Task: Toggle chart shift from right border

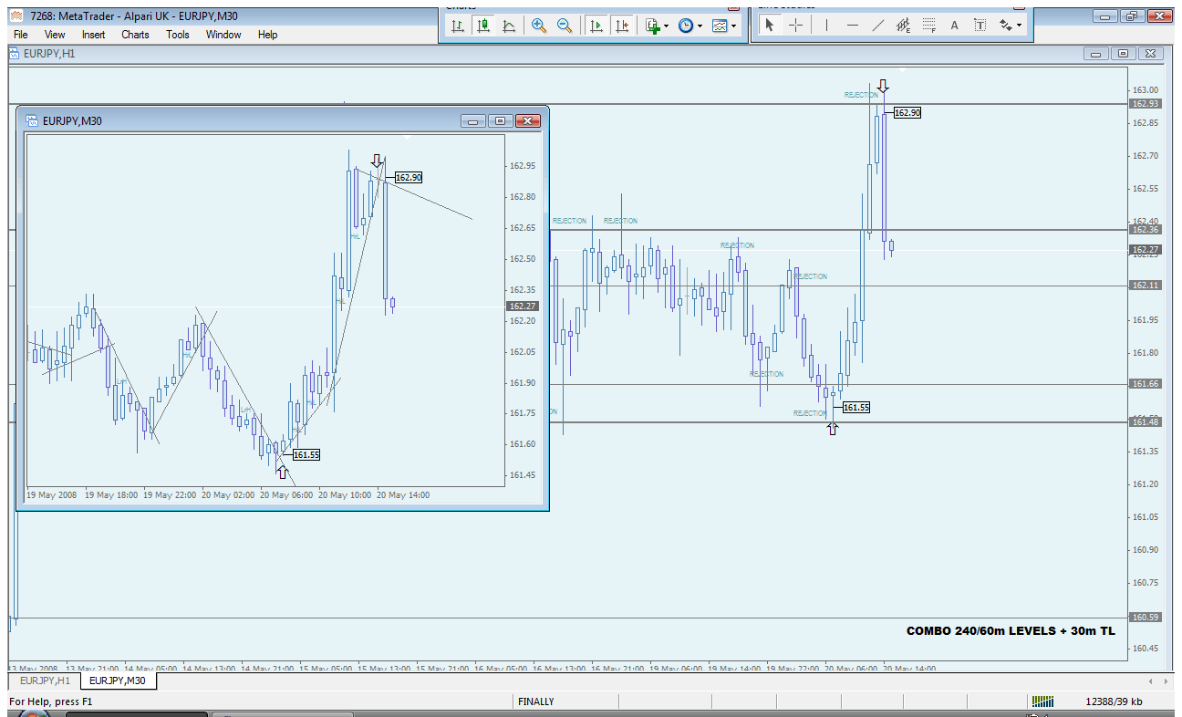Action: 622,26
